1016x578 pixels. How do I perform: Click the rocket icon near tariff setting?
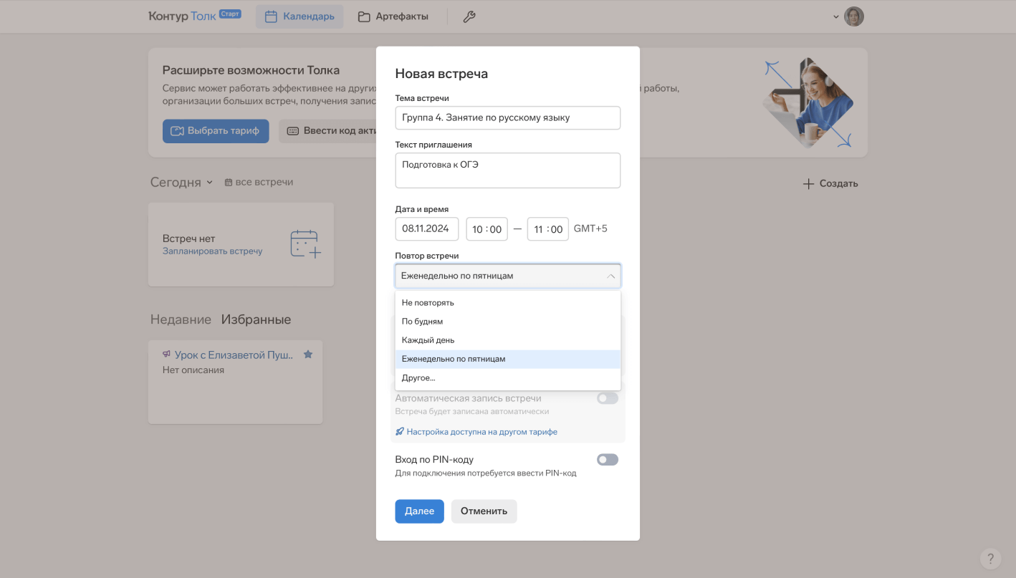pos(400,432)
